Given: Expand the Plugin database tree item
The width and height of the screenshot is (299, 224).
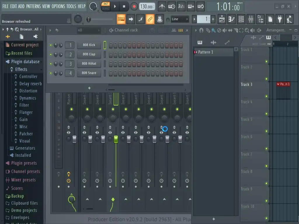Looking at the screenshot, I should [25, 62].
